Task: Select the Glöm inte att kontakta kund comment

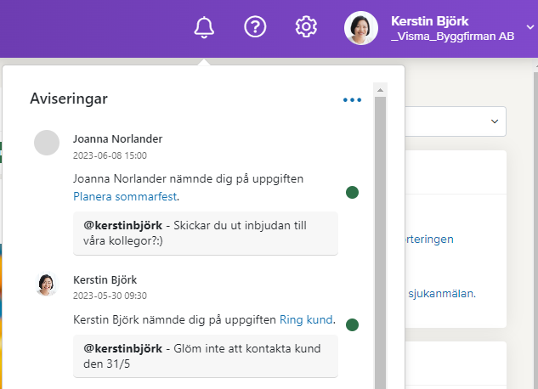Action: click(206, 356)
